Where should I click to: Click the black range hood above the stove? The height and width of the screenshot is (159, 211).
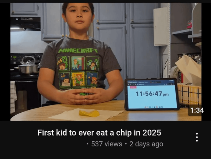click(x=25, y=24)
